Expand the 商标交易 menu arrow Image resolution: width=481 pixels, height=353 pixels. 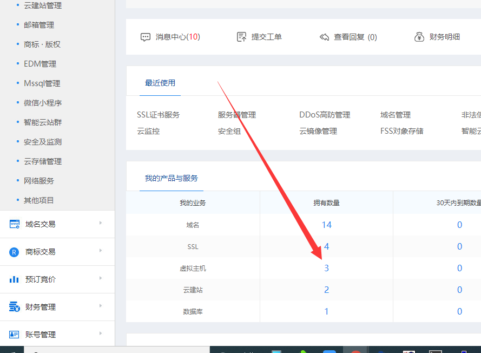click(x=101, y=251)
